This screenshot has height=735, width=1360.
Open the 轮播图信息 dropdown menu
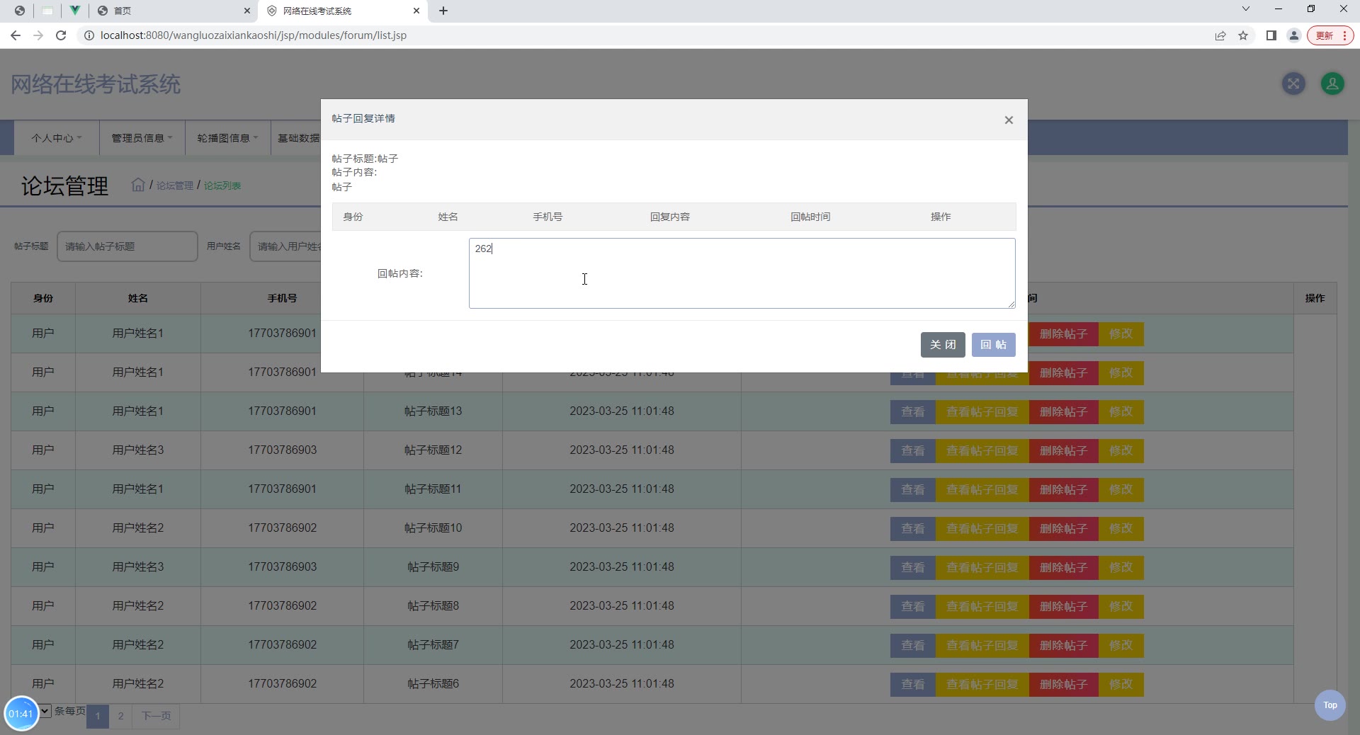click(x=227, y=138)
